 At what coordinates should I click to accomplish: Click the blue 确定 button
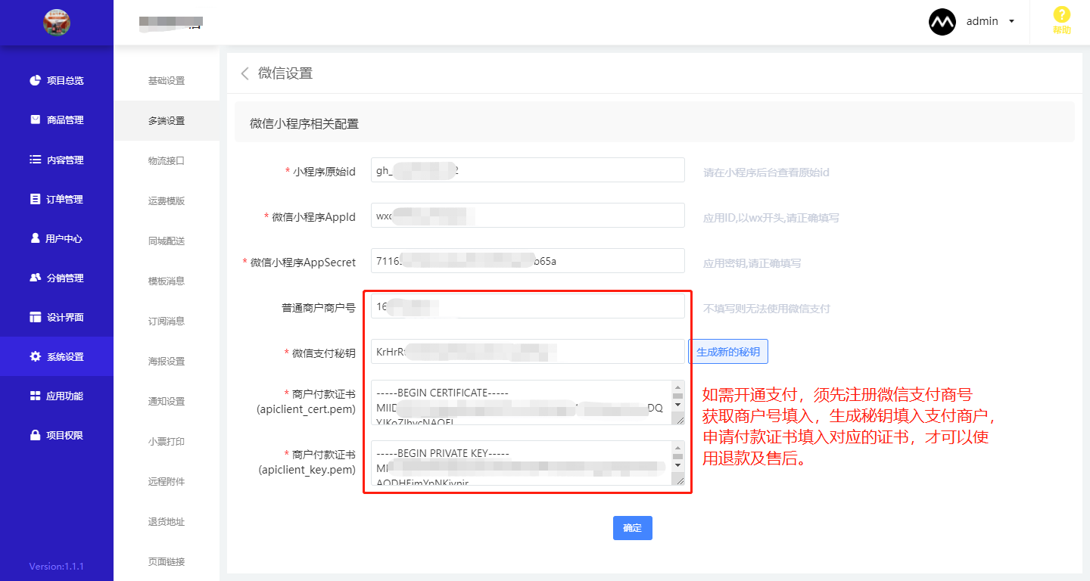point(633,528)
